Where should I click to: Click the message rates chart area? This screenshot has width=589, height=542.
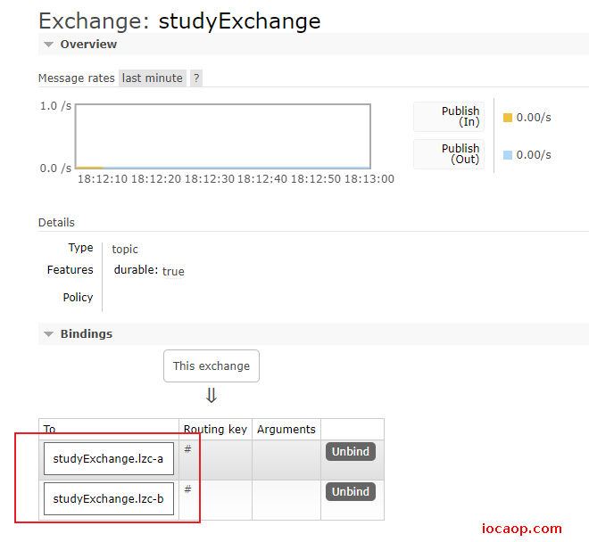click(223, 136)
